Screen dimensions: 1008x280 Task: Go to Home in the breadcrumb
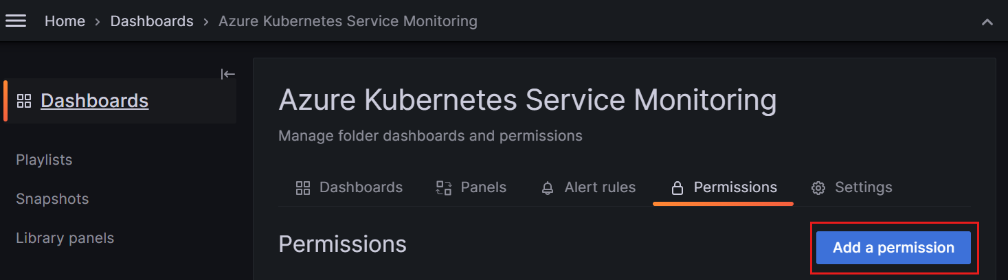pos(65,21)
